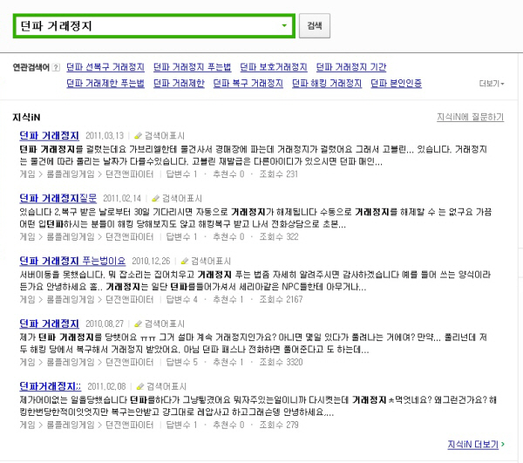Click the 조회수 231 text
The height and width of the screenshot is (463, 523).
pos(279,174)
